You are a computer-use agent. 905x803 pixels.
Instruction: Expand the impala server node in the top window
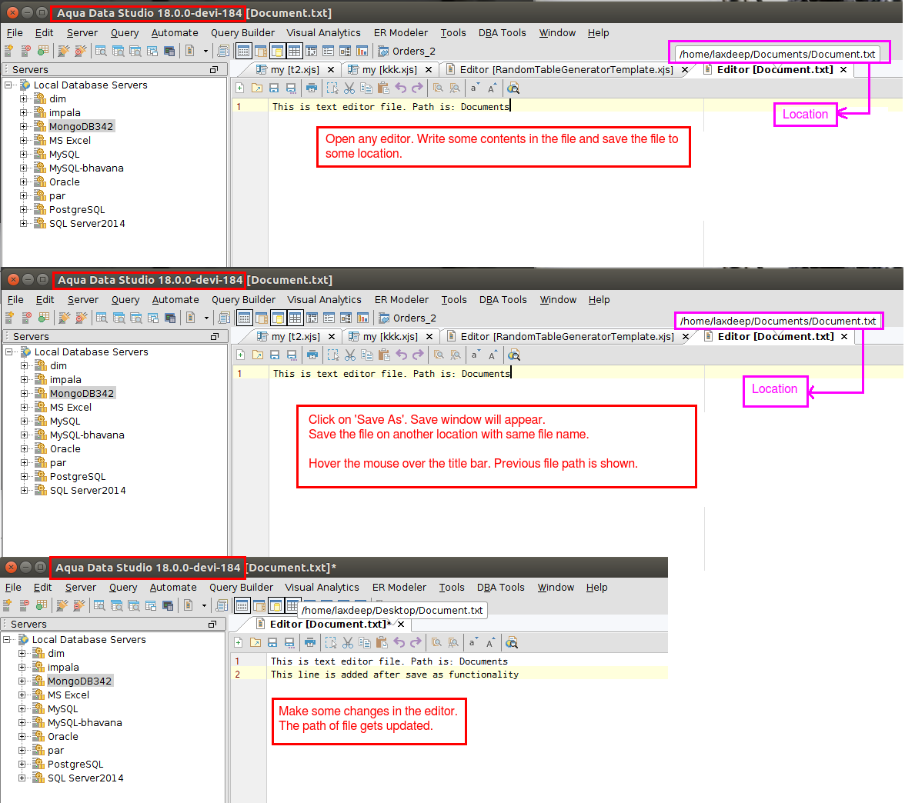point(23,112)
